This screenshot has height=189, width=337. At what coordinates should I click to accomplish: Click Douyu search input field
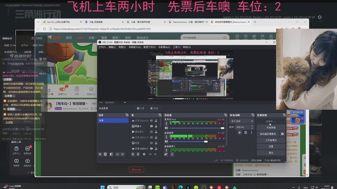point(202,37)
